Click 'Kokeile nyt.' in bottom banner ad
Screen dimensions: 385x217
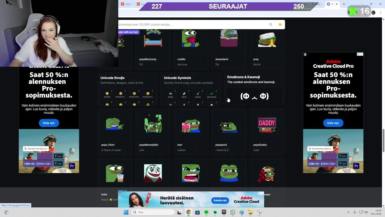220,200
